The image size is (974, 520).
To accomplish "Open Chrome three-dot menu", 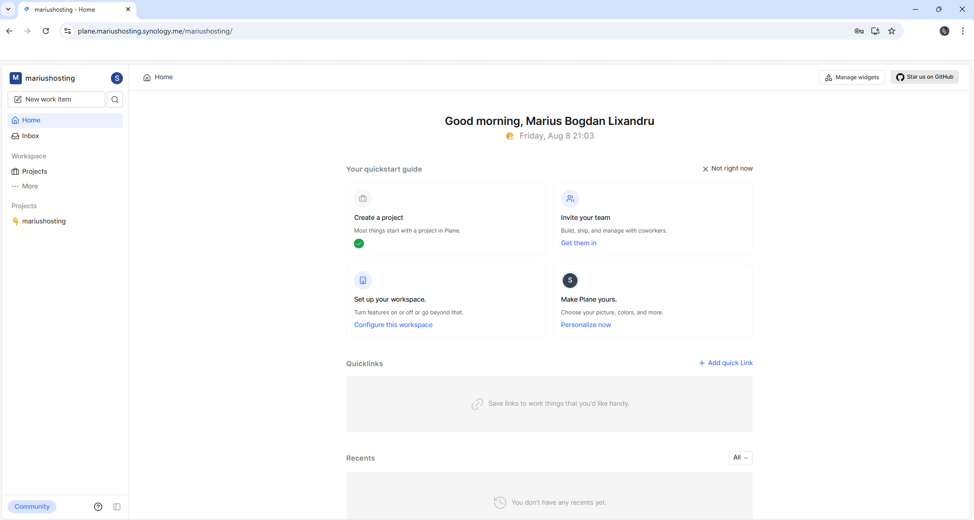I will [963, 31].
